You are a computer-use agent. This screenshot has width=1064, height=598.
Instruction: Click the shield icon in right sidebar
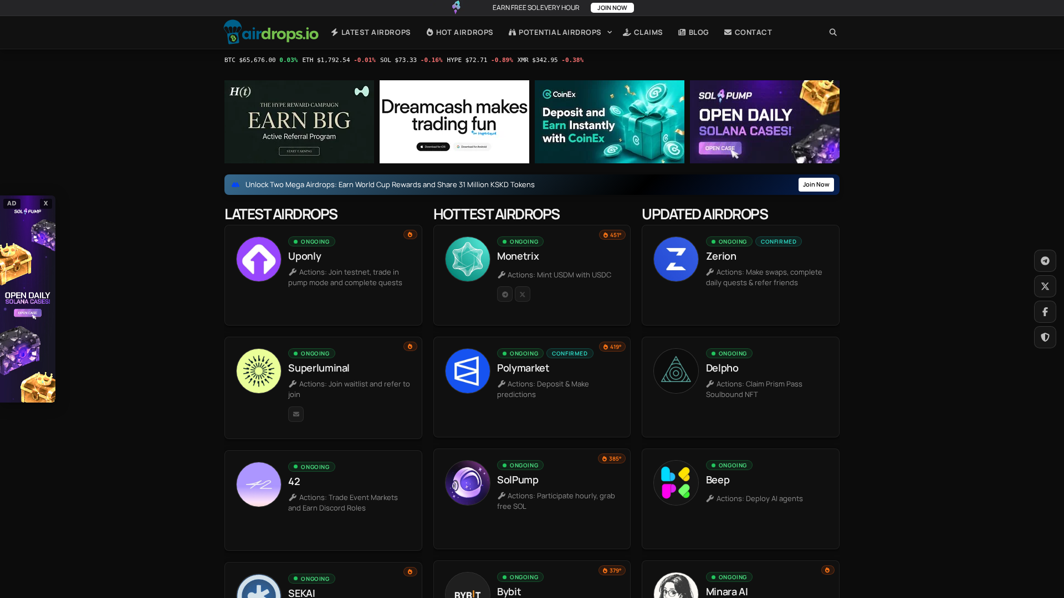1045,337
